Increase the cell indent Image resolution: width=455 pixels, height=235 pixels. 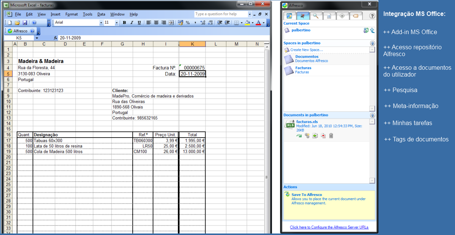227,23
